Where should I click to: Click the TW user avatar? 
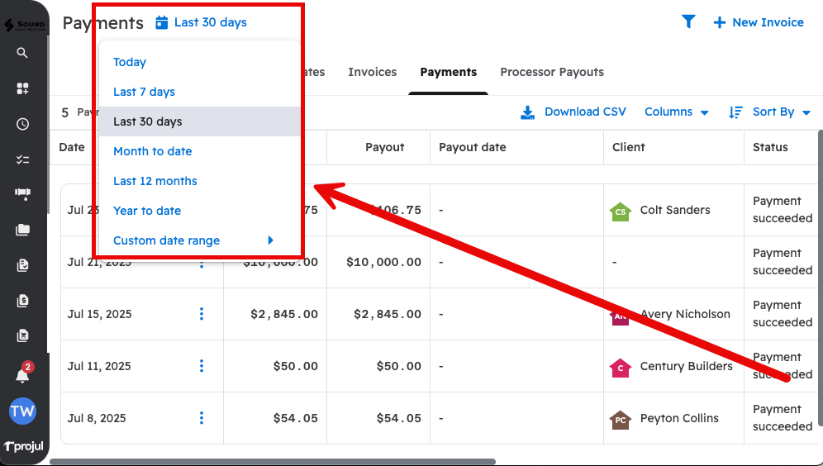click(x=22, y=411)
